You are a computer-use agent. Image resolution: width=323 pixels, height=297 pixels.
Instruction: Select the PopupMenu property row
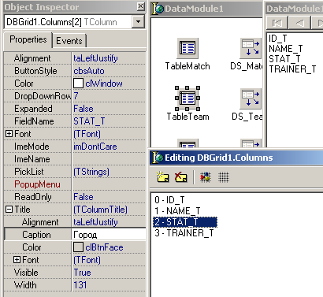pos(75,184)
